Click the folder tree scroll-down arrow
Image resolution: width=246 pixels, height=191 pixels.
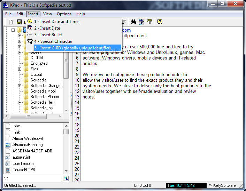click(x=66, y=111)
